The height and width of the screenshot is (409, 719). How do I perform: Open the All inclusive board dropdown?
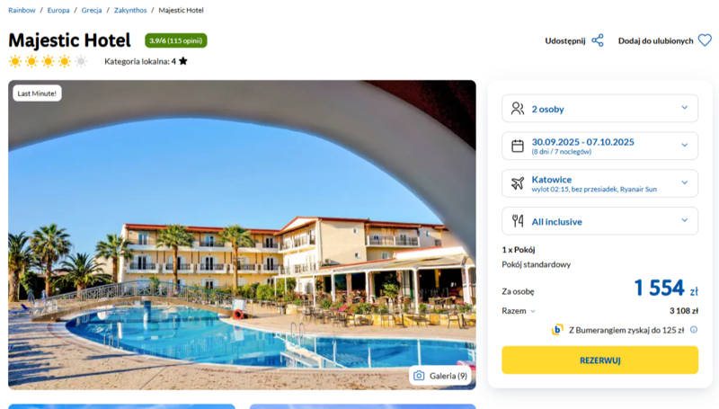coord(599,221)
